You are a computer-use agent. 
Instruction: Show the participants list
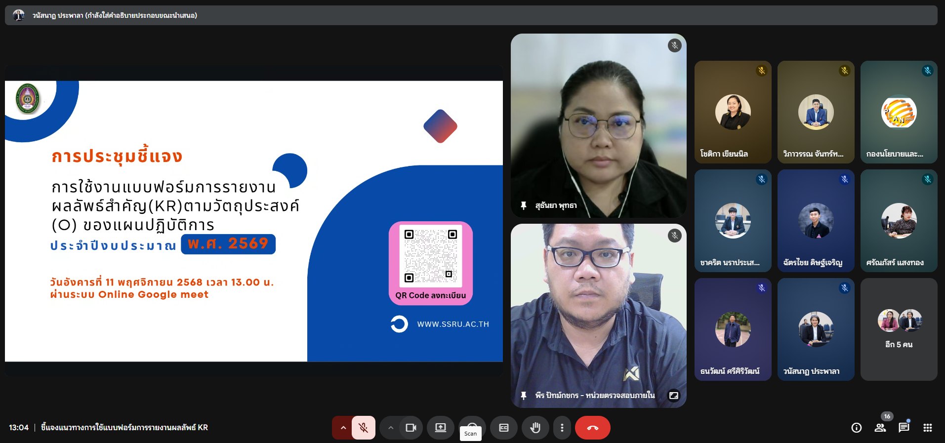[880, 428]
